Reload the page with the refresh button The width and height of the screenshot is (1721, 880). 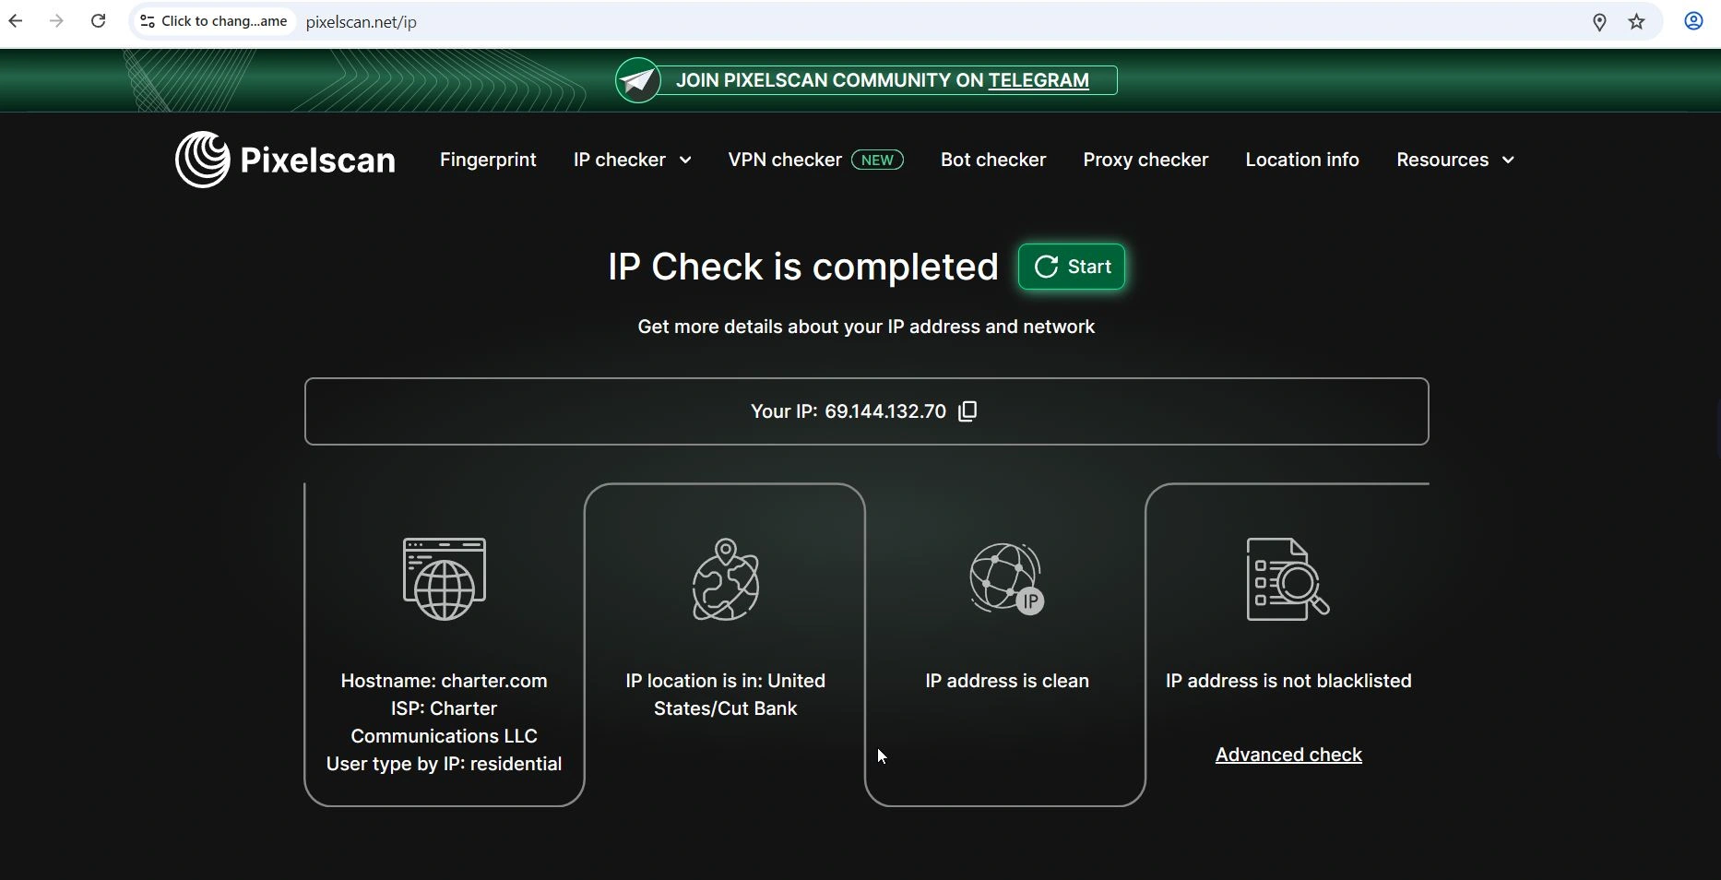point(98,21)
